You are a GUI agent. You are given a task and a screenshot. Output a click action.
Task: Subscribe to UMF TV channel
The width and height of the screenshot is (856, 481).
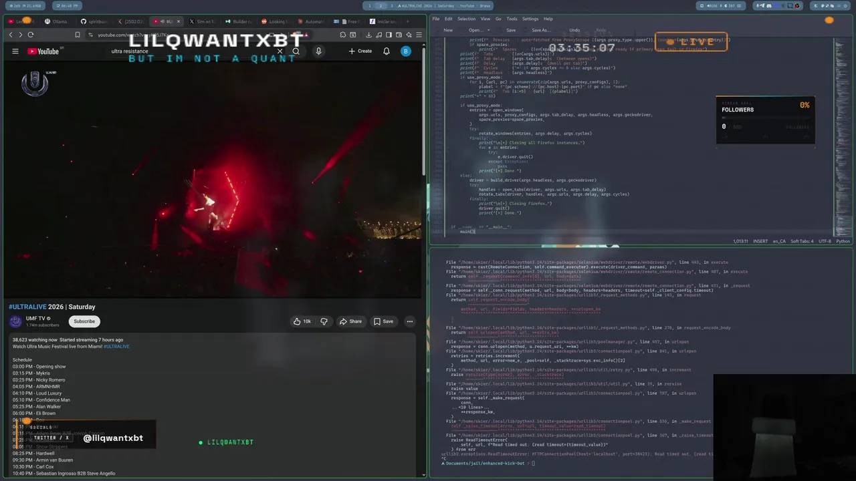click(x=84, y=321)
